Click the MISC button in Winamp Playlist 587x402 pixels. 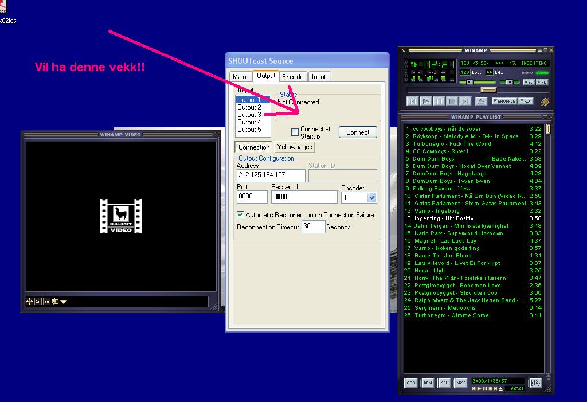point(461,383)
